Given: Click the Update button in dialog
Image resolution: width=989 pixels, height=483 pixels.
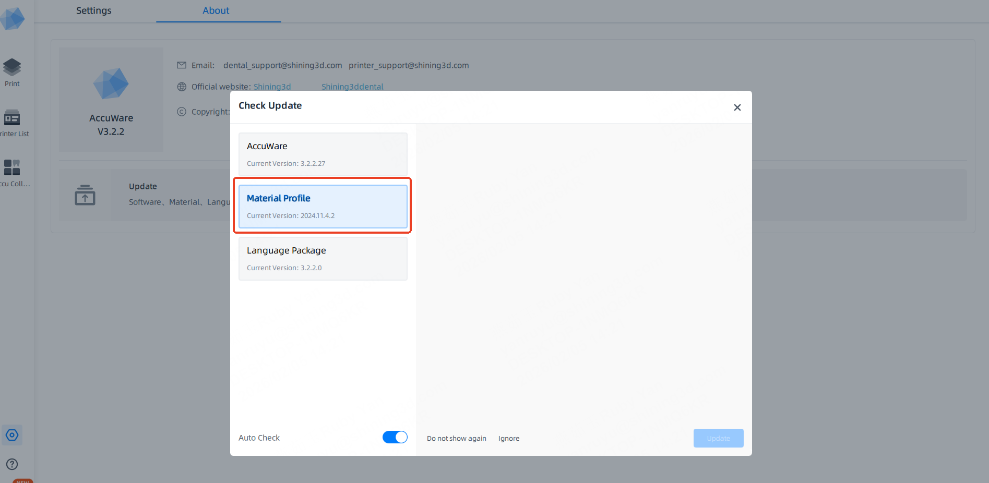Looking at the screenshot, I should (x=719, y=438).
